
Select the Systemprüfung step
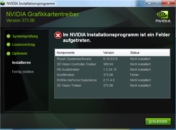pyautogui.click(x=25, y=36)
